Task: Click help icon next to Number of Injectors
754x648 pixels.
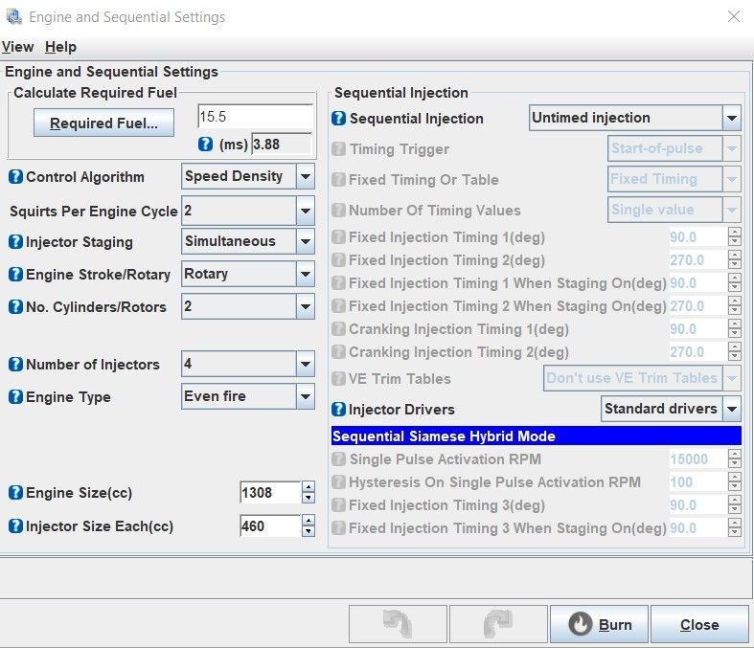Action: 15,365
